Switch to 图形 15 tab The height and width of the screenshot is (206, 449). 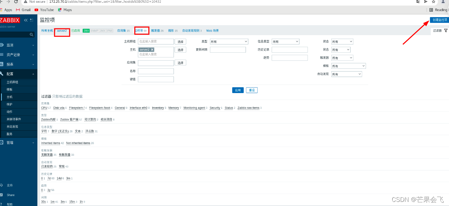click(173, 31)
